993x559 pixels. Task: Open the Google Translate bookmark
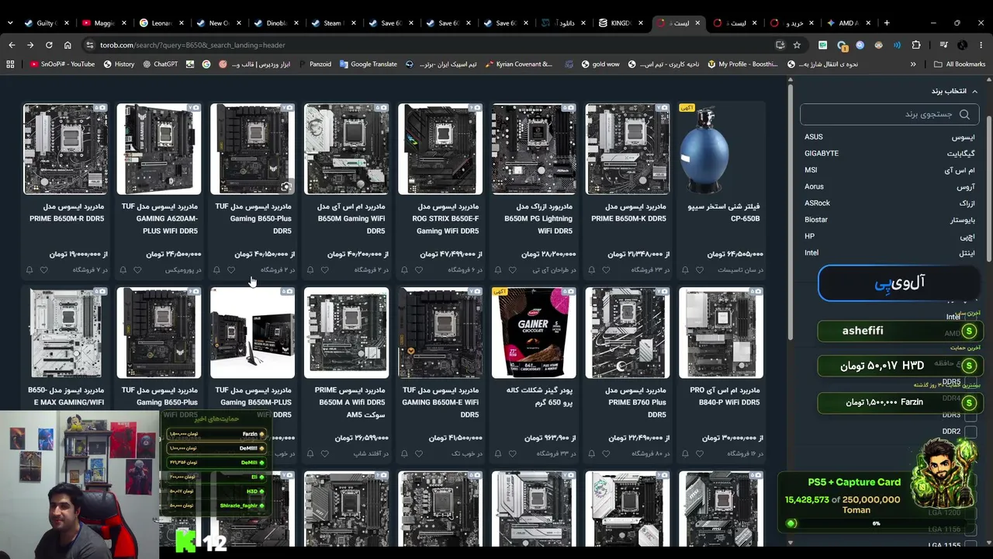(368, 64)
